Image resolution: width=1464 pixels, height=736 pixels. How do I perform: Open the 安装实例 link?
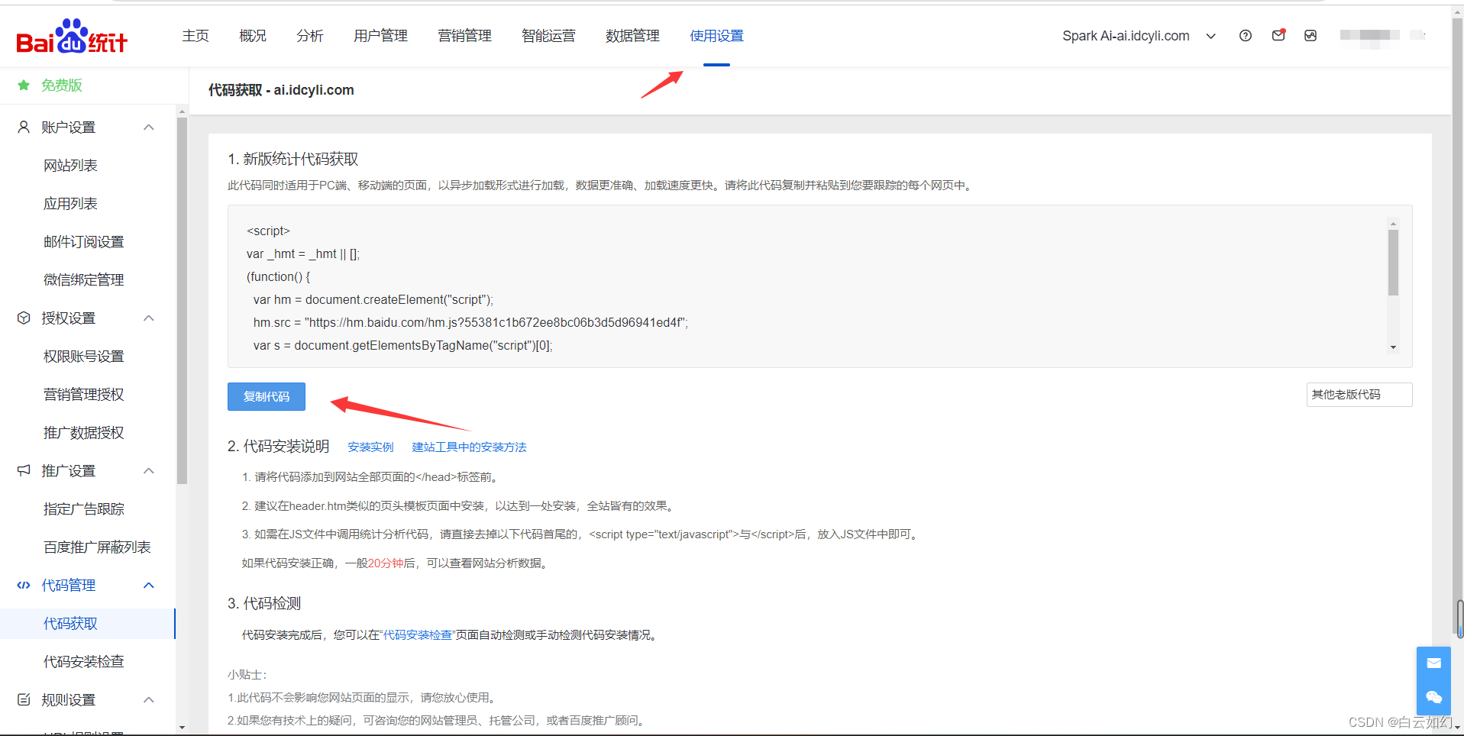[x=371, y=447]
